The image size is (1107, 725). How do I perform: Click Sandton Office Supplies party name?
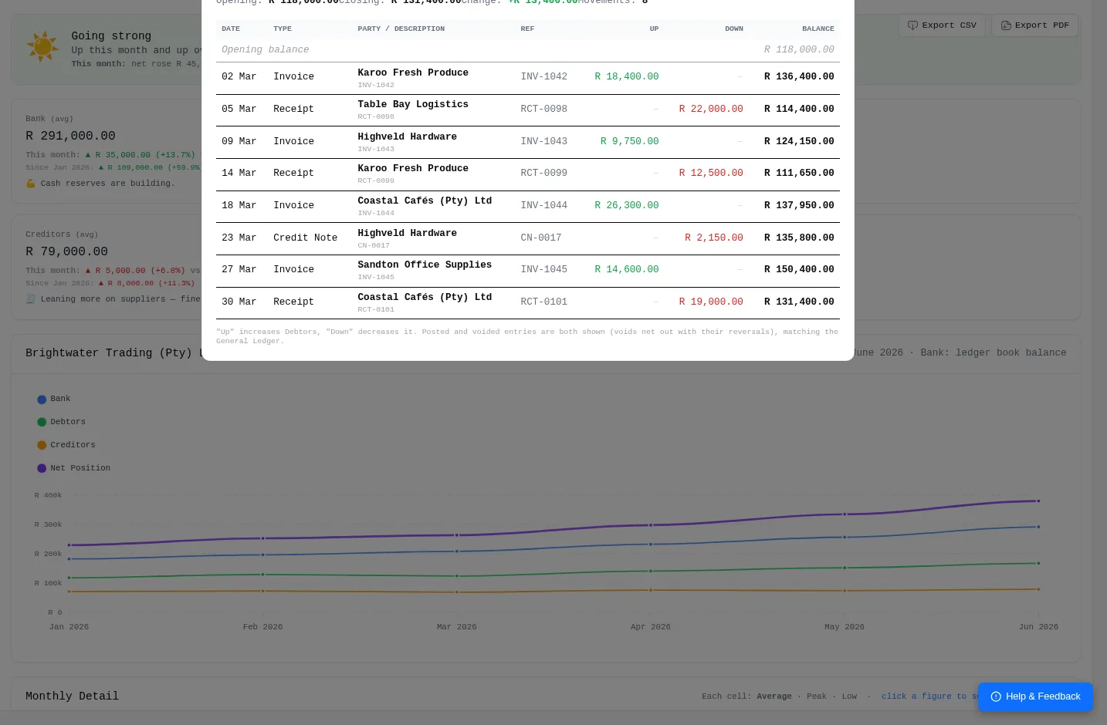[425, 265]
